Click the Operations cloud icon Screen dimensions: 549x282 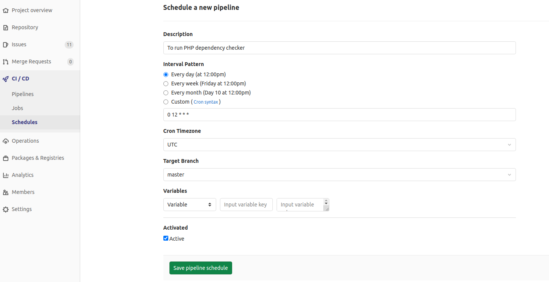(5, 141)
